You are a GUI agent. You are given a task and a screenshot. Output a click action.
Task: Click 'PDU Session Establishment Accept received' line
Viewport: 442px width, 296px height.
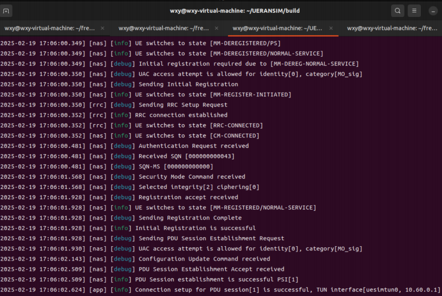pos(211,269)
